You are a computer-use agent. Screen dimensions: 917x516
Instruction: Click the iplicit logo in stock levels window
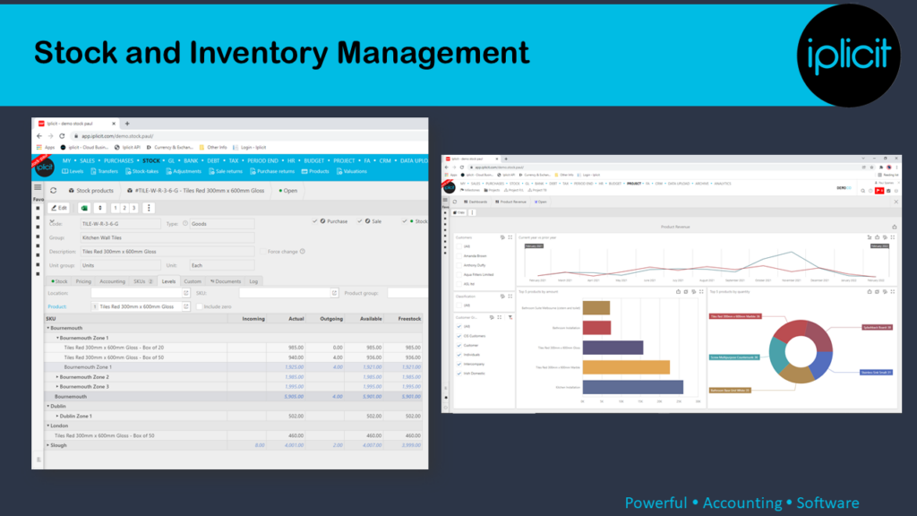pos(44,167)
